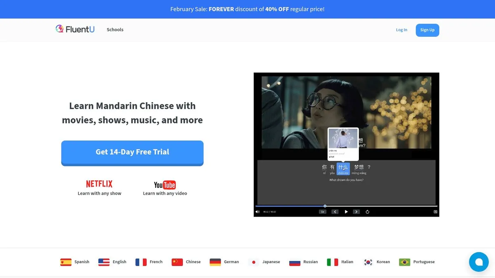Click the Italian flag icon
The width and height of the screenshot is (495, 278).
(x=332, y=262)
